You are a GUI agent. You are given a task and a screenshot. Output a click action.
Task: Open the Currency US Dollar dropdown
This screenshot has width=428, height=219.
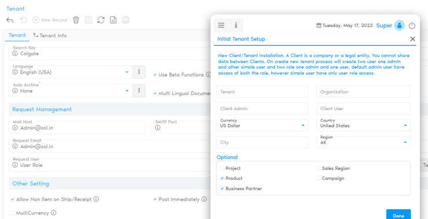(x=263, y=126)
